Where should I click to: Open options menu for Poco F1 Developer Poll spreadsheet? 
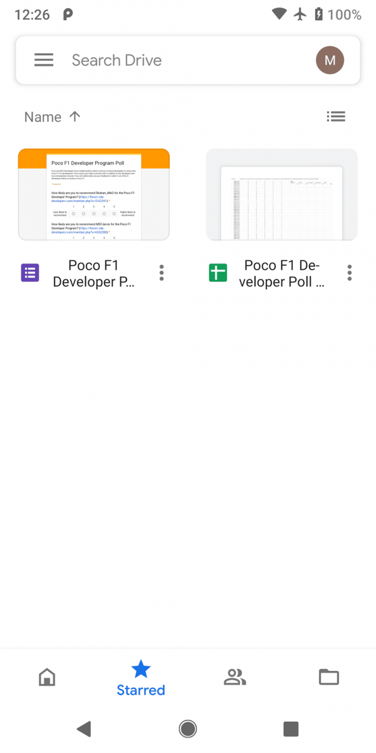click(x=349, y=272)
